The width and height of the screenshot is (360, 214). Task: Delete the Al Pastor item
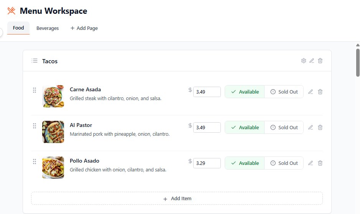320,127
